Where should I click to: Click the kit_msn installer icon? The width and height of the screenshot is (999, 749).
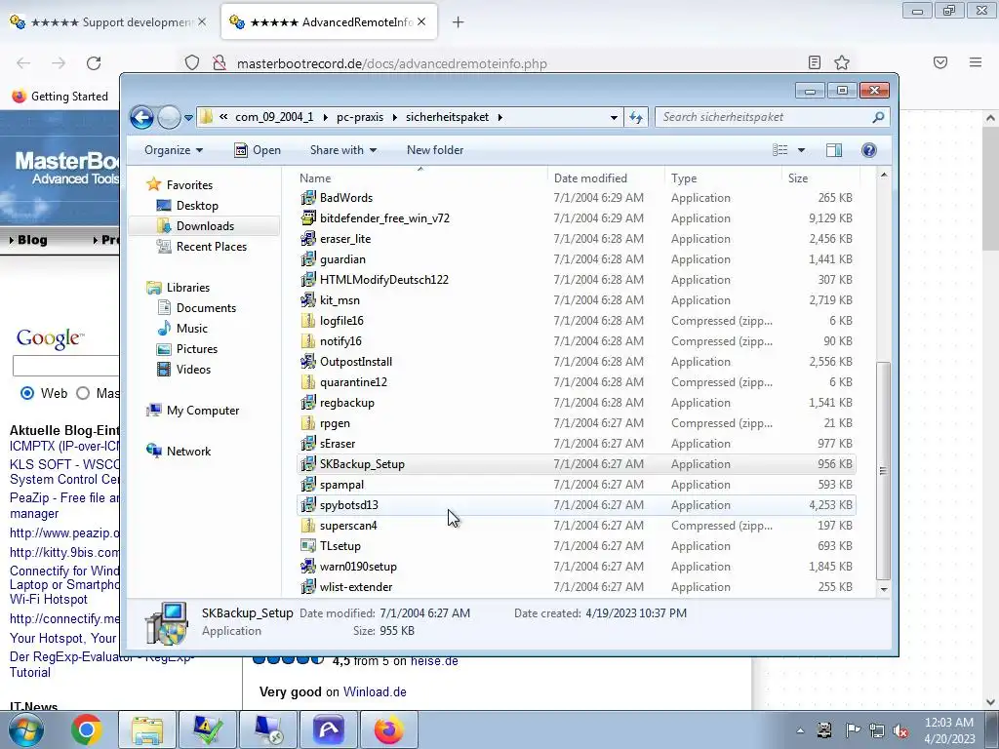click(308, 300)
